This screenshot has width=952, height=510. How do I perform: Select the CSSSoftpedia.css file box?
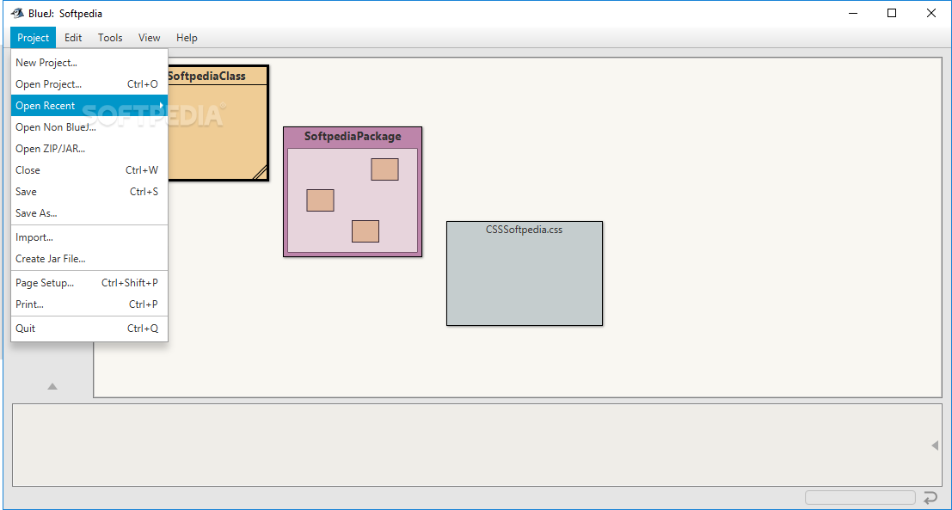(x=525, y=273)
